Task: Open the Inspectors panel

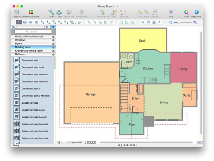Action: coord(196,13)
